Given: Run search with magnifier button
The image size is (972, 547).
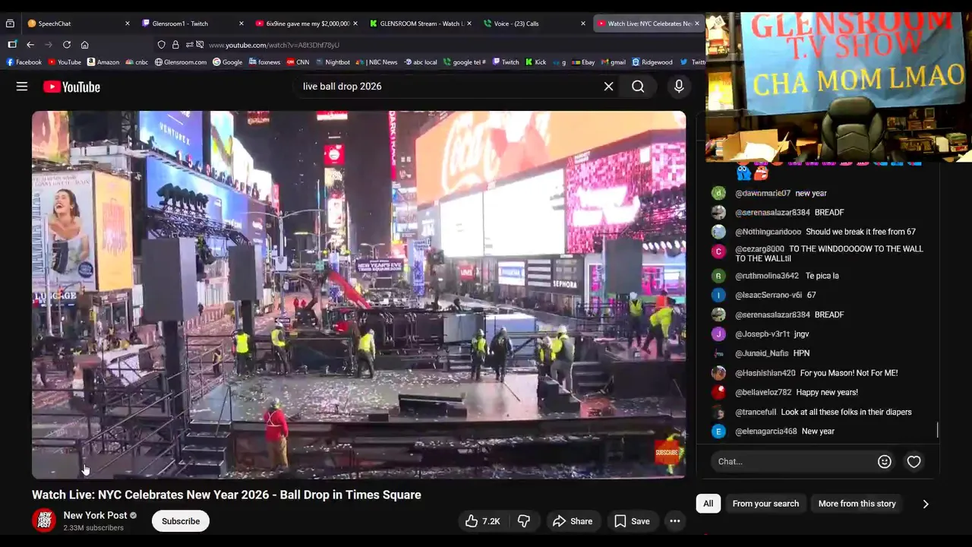Looking at the screenshot, I should pyautogui.click(x=638, y=87).
